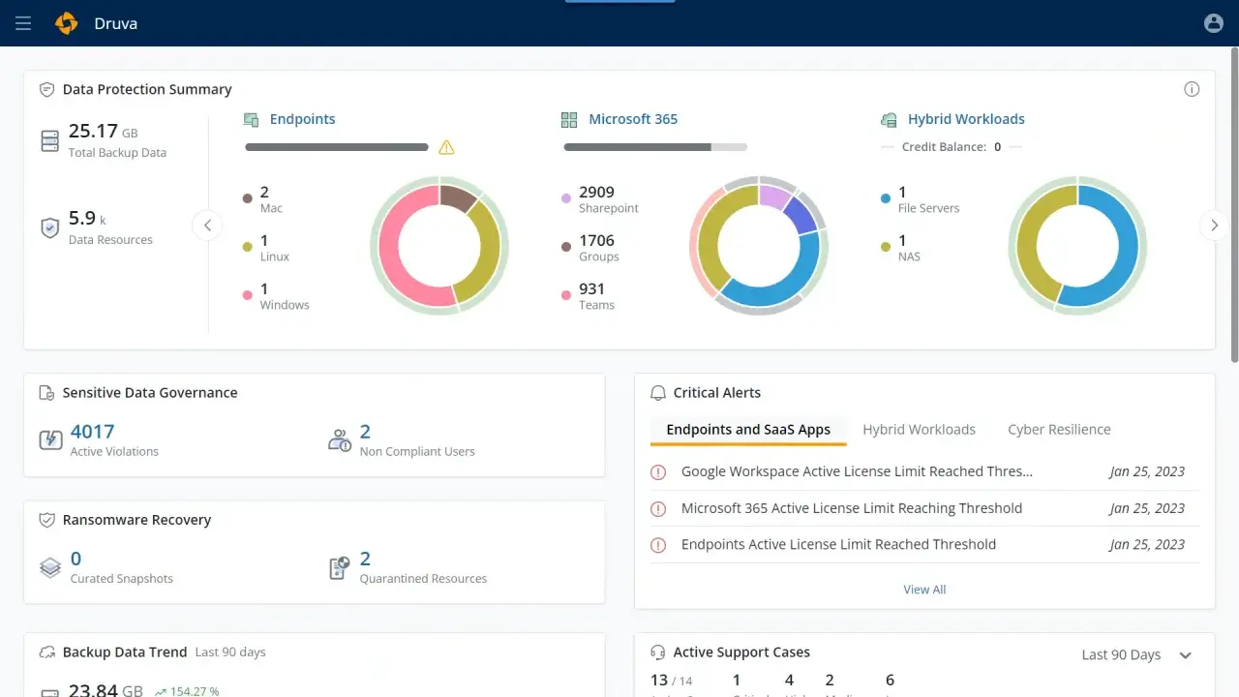The width and height of the screenshot is (1239, 697).
Task: Open the hamburger navigation menu
Action: (x=23, y=23)
